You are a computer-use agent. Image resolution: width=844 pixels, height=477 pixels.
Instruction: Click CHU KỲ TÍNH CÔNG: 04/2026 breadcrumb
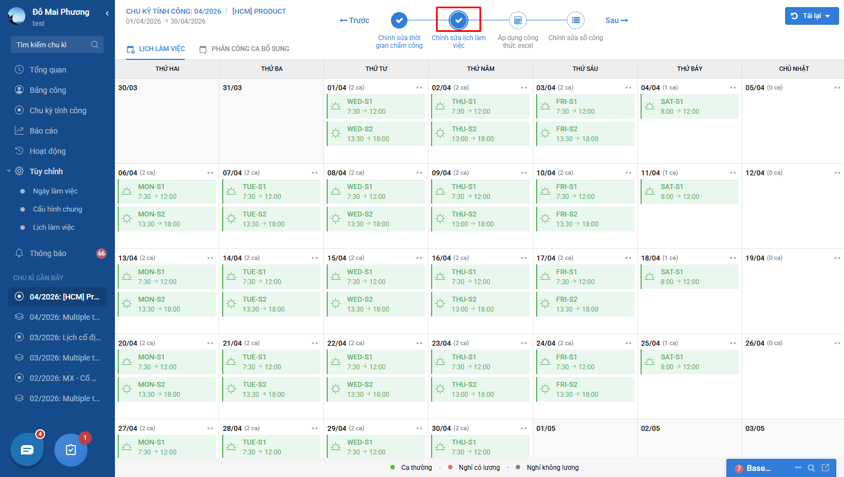[x=173, y=11]
